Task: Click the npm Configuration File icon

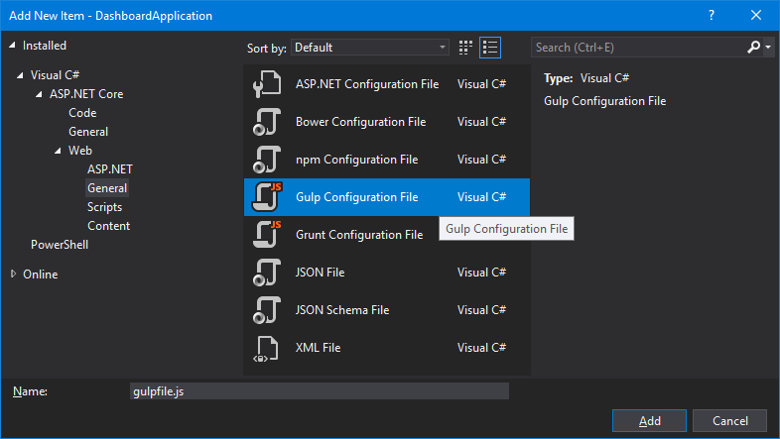Action: pyautogui.click(x=267, y=160)
